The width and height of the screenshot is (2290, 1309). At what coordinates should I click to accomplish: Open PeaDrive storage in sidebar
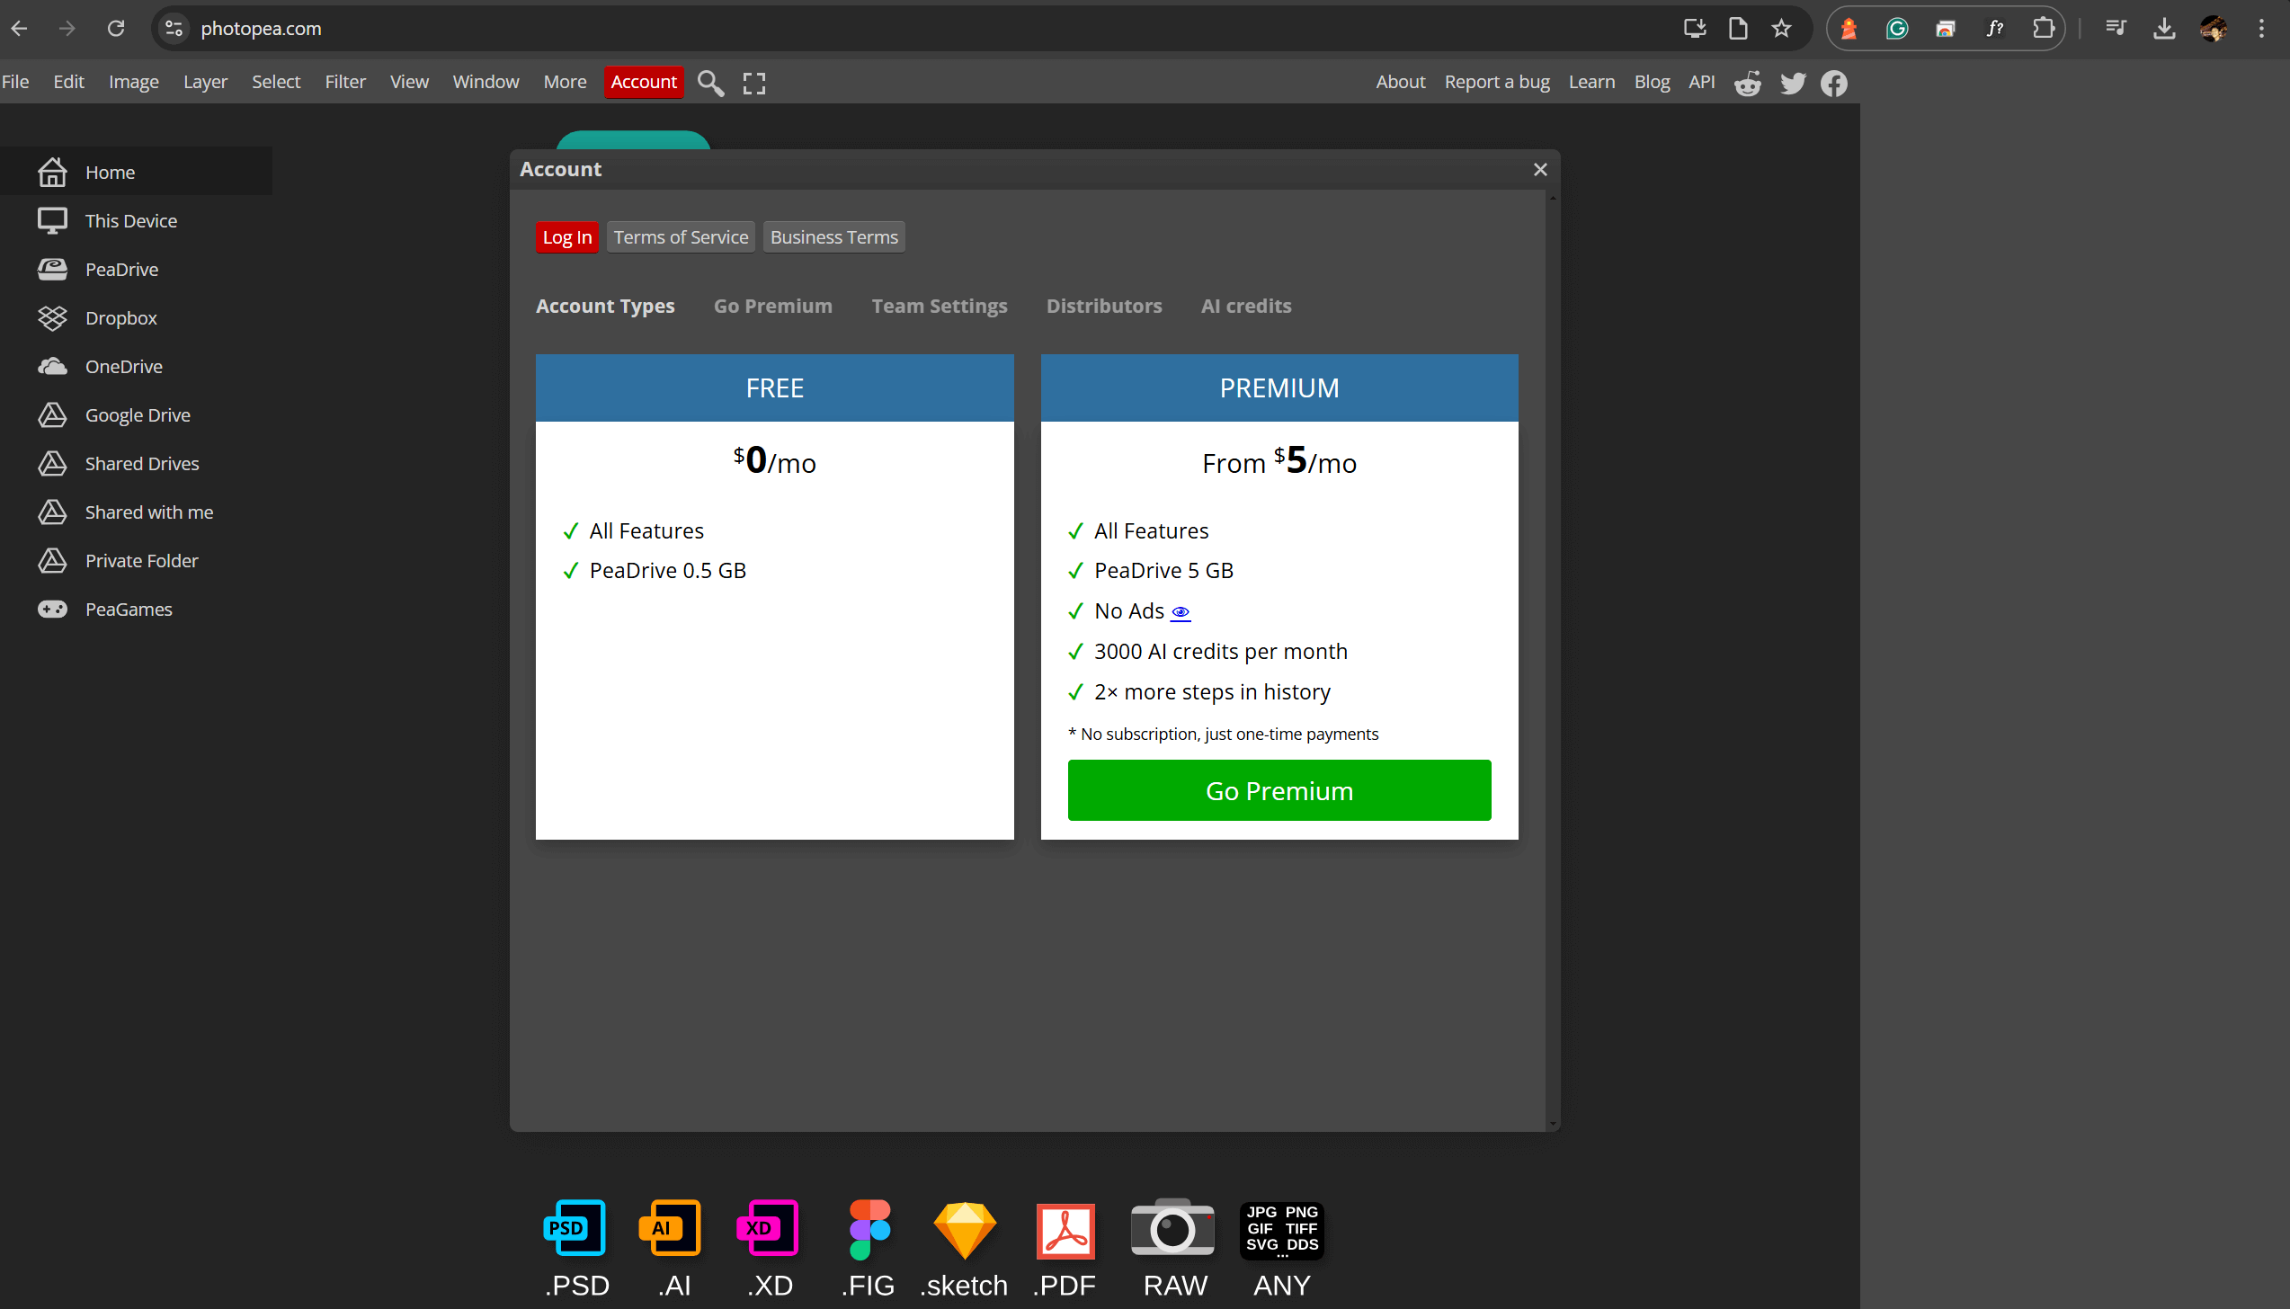click(137, 269)
